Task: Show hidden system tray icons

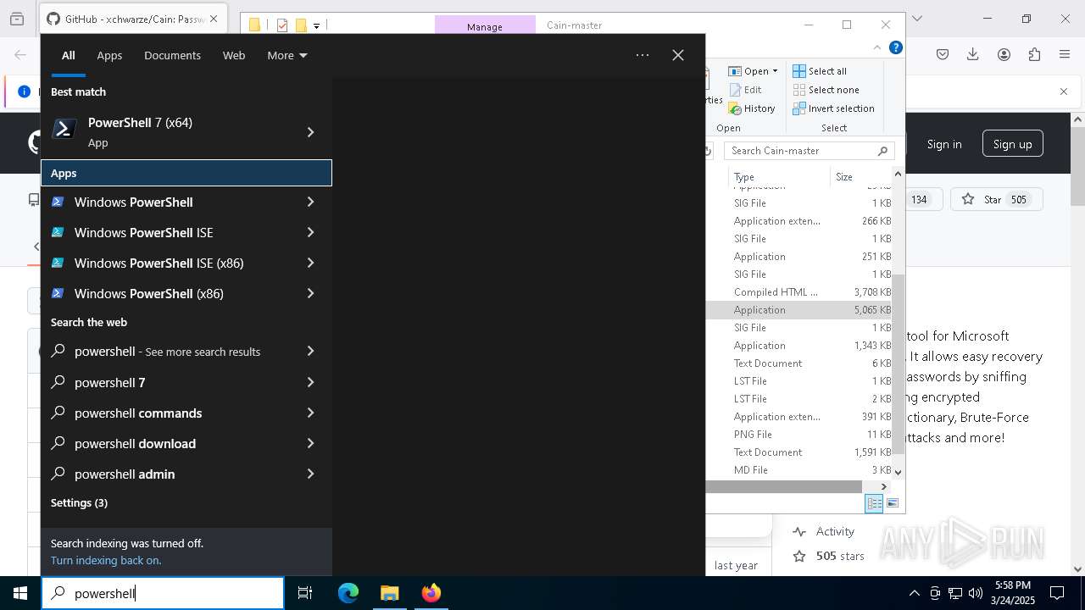Action: (x=914, y=593)
